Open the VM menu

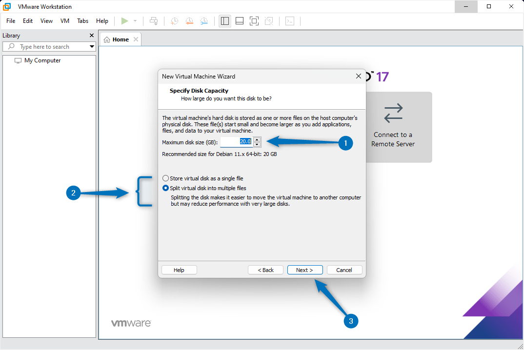coord(65,21)
